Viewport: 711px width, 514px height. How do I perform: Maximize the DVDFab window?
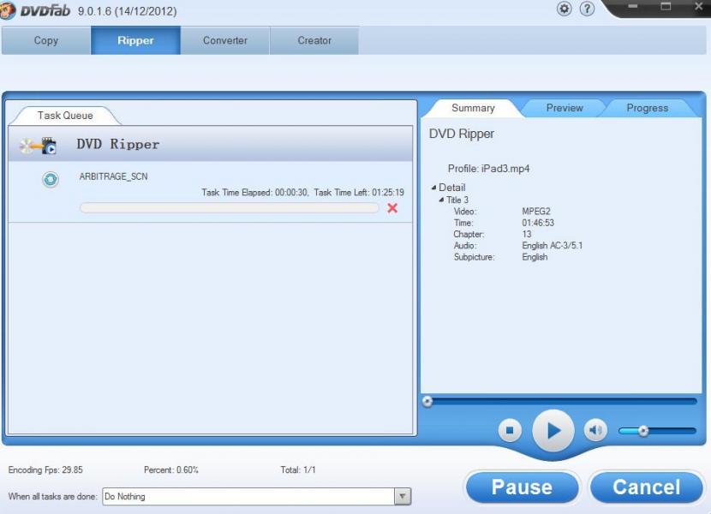666,6
